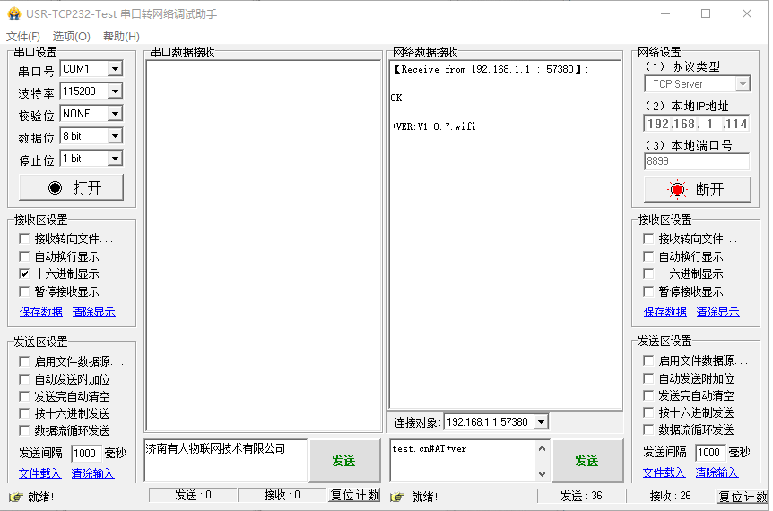Click serial 文件载入 link
Screen dimensions: 773x511
coord(40,473)
